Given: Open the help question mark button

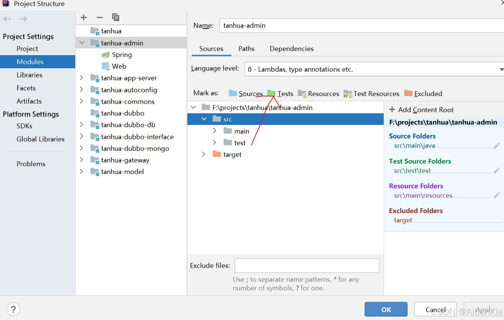Looking at the screenshot, I should pos(13,309).
